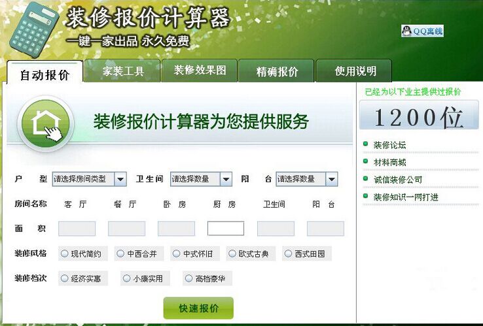The image size is (483, 326).
Task: Open the 装修效果图 tab
Action: [x=200, y=71]
